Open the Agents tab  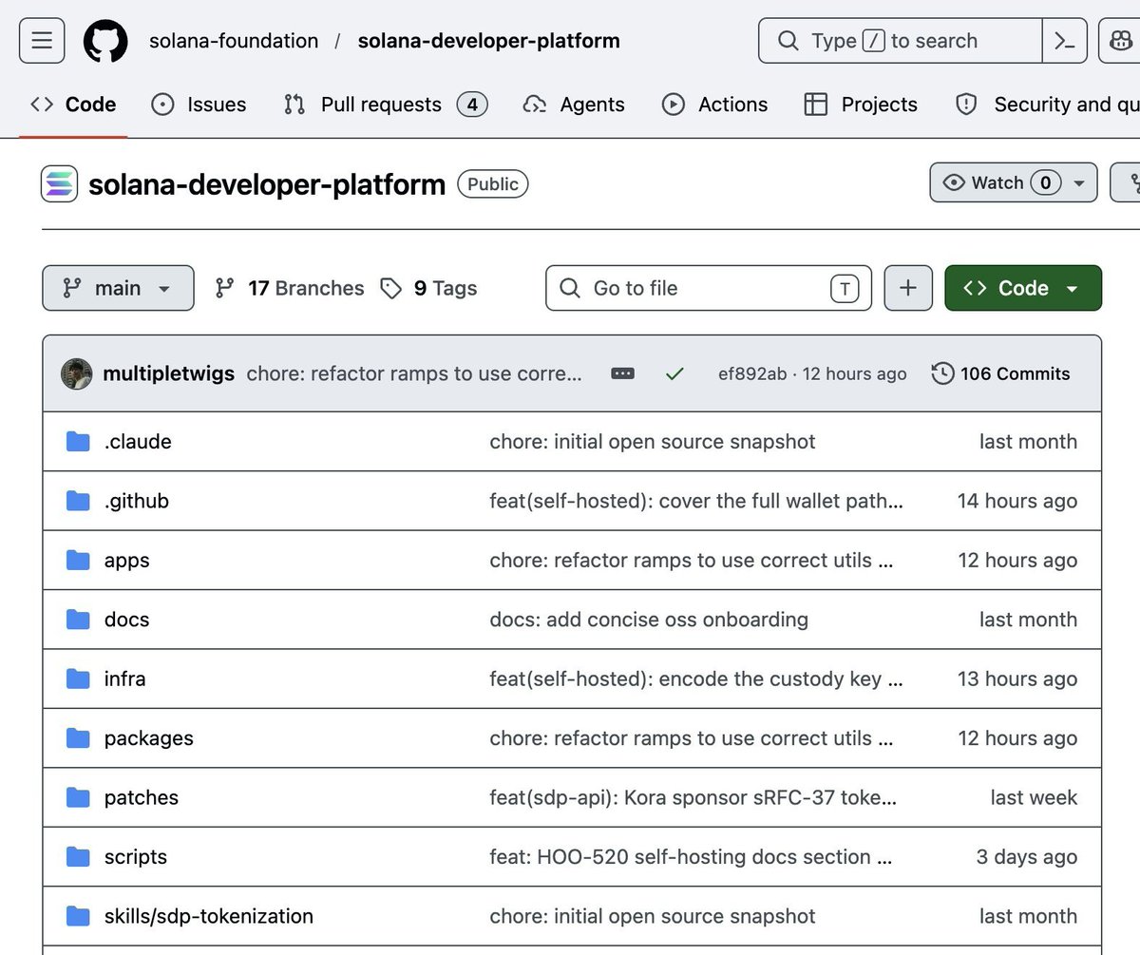pyautogui.click(x=574, y=105)
